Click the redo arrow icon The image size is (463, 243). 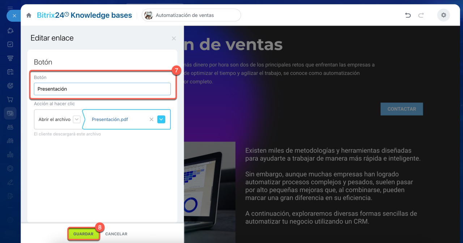[x=421, y=15]
